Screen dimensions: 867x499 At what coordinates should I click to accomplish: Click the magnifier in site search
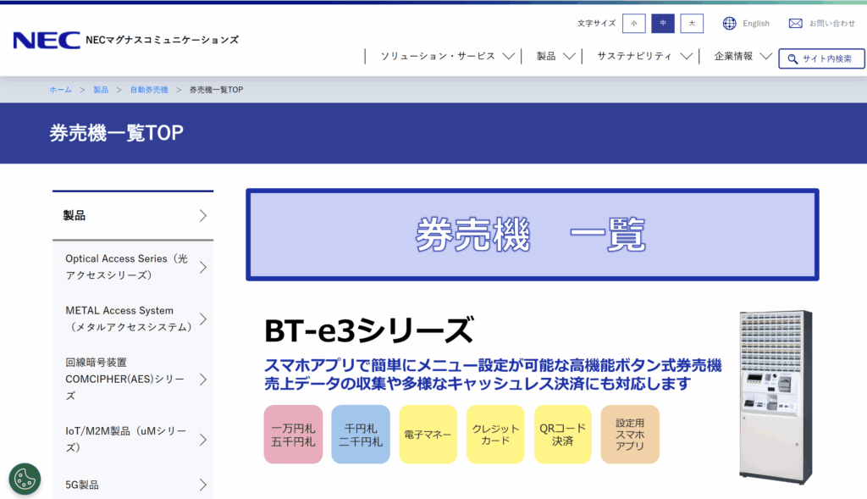(x=792, y=58)
